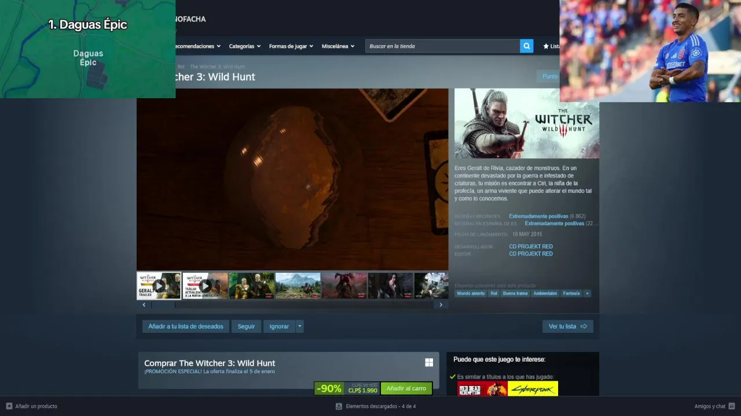Click the plus button after the Fantasía tag
Screen dimensions: 741x416
(587, 294)
